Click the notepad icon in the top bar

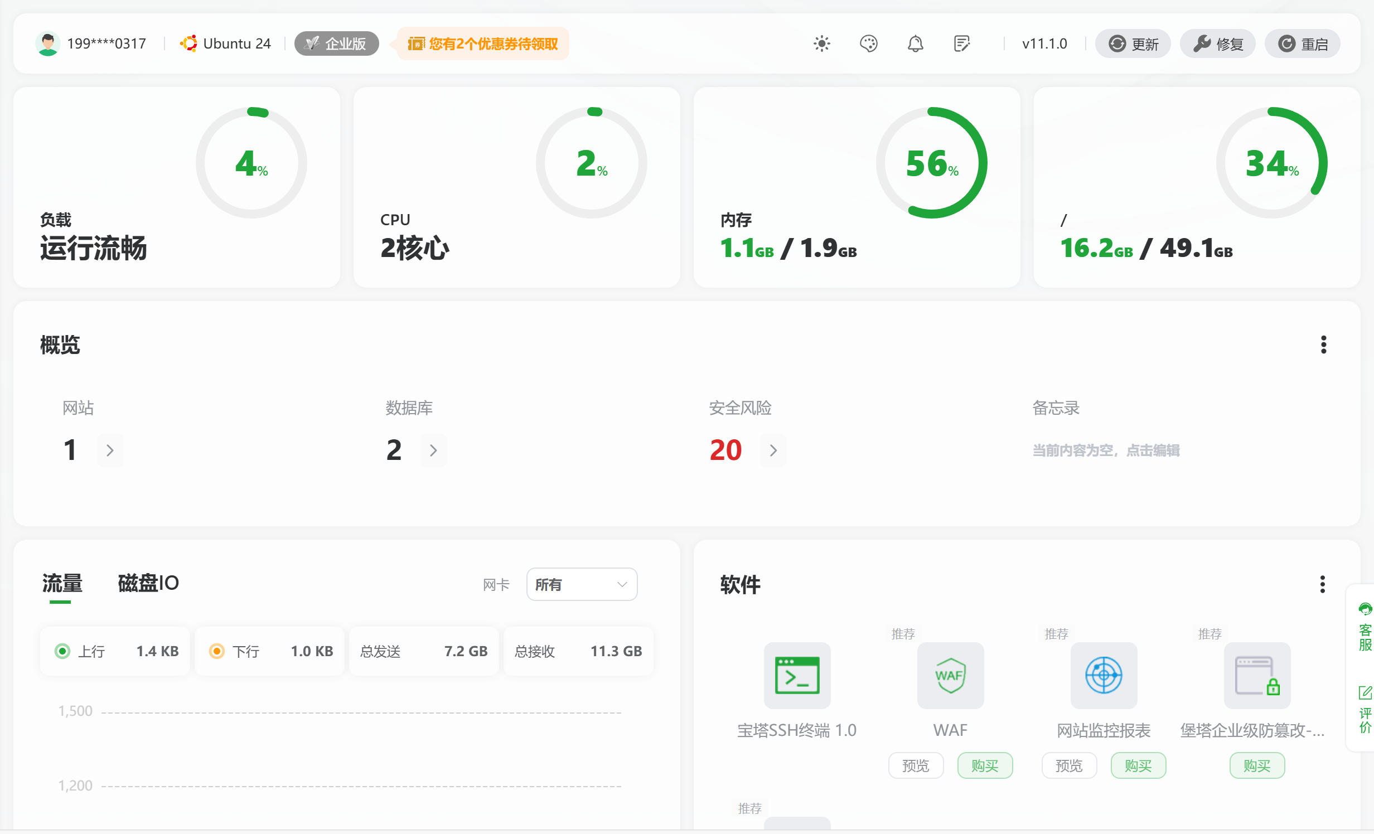click(x=962, y=43)
